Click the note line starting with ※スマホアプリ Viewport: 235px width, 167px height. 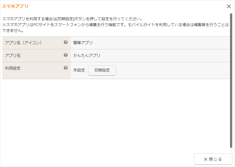coord(111,25)
